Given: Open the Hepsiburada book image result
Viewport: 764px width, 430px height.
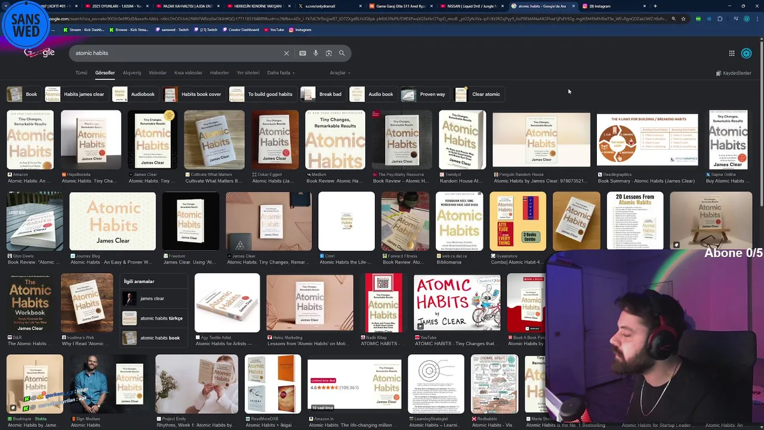Looking at the screenshot, I should [91, 140].
